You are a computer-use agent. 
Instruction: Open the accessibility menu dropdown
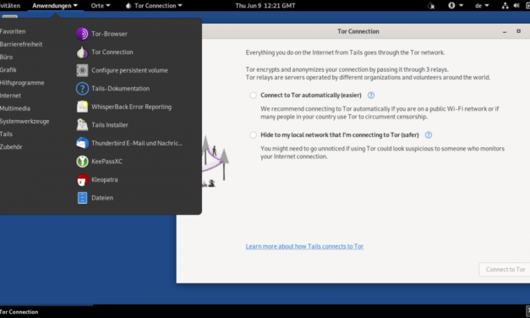click(456, 6)
